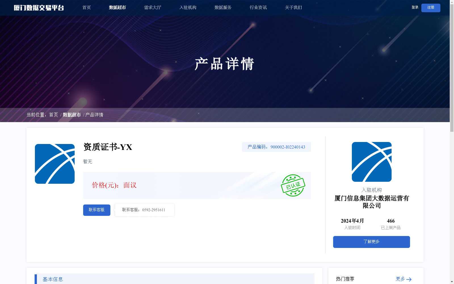The width and height of the screenshot is (454, 284).
Task: Click the 466 已上架产品 count
Action: (x=391, y=221)
